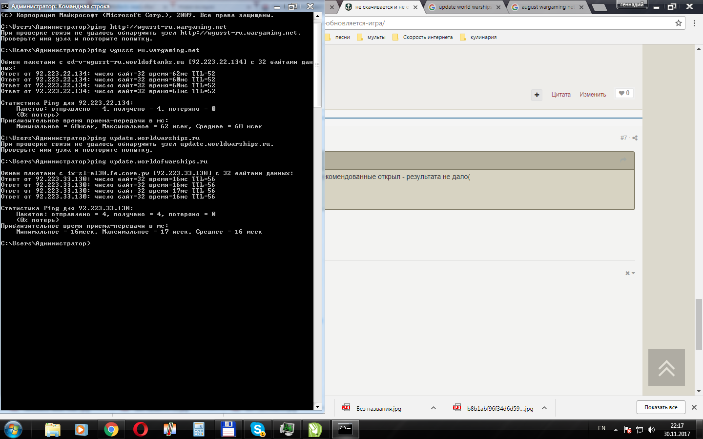Close the 'не скачивается и не' tab

pyautogui.click(x=415, y=7)
